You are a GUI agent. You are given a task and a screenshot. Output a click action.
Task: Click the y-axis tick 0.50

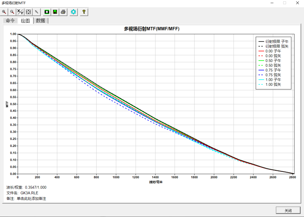[x=13, y=104]
